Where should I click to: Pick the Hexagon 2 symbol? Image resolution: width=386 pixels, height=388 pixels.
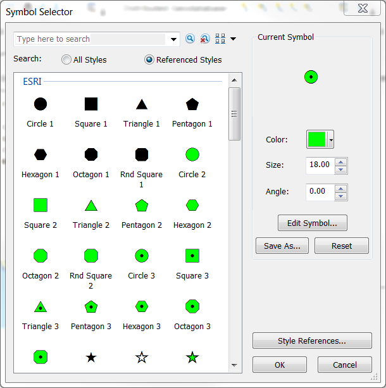[192, 205]
